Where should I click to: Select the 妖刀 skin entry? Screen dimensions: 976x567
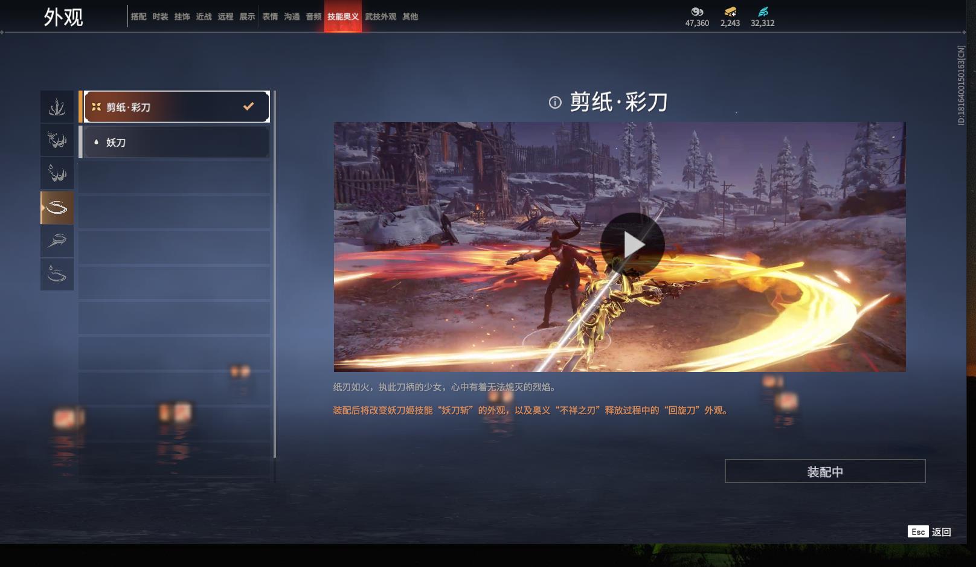pos(175,143)
